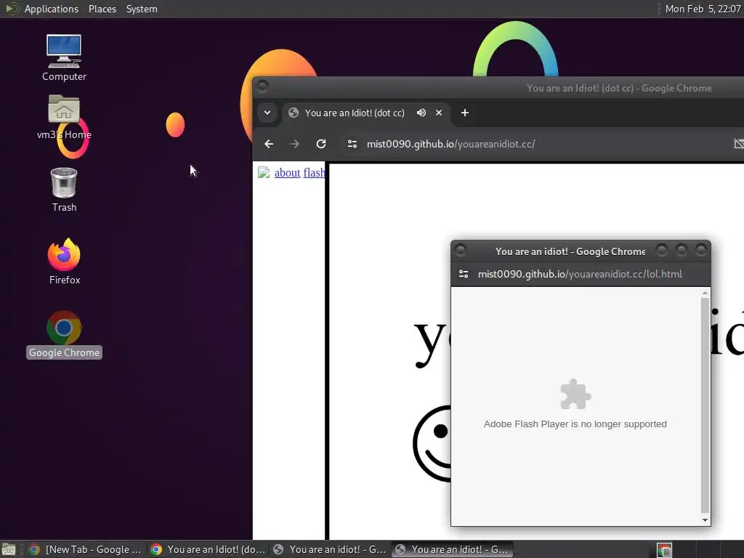
Task: Open the Places menu
Action: pyautogui.click(x=102, y=9)
